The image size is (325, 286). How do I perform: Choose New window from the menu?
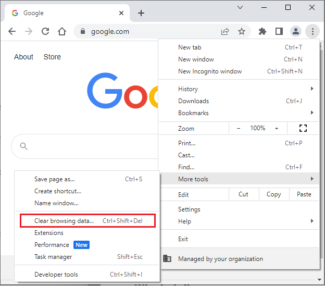(239, 59)
